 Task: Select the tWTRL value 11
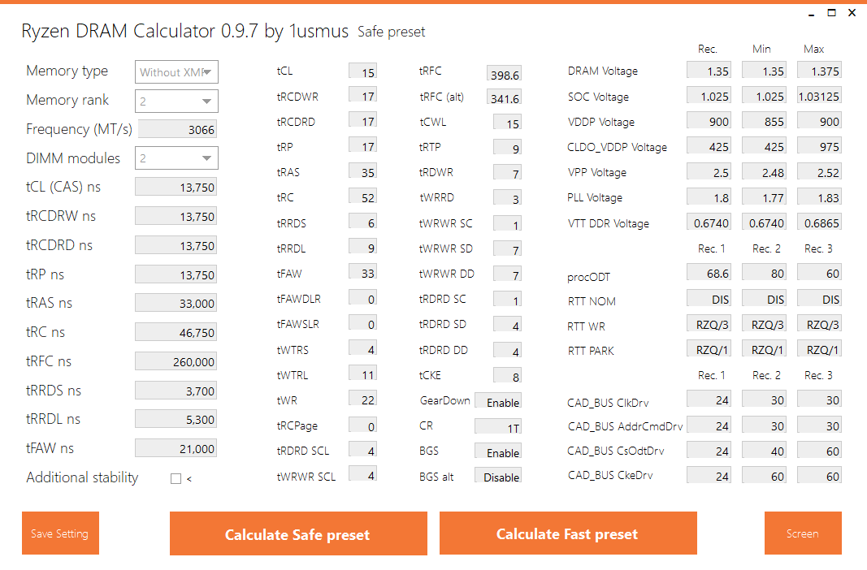point(362,374)
